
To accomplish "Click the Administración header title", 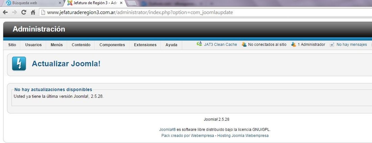I will 39,29.
